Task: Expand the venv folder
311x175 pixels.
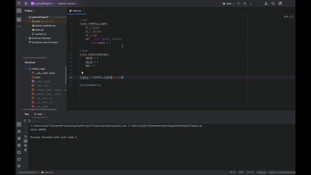Action: point(30,21)
